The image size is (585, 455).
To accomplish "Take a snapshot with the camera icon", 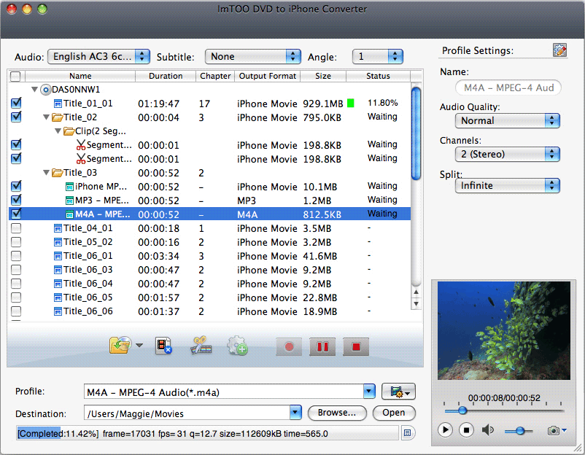I will click(554, 431).
